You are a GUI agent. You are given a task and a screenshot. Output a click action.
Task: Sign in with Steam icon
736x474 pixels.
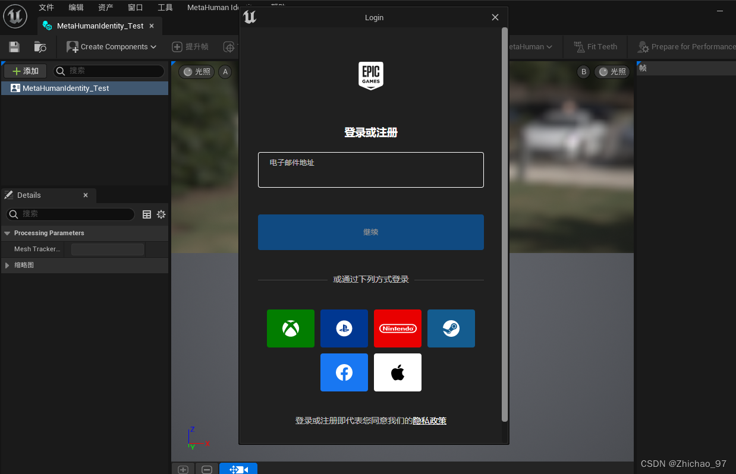(x=451, y=328)
